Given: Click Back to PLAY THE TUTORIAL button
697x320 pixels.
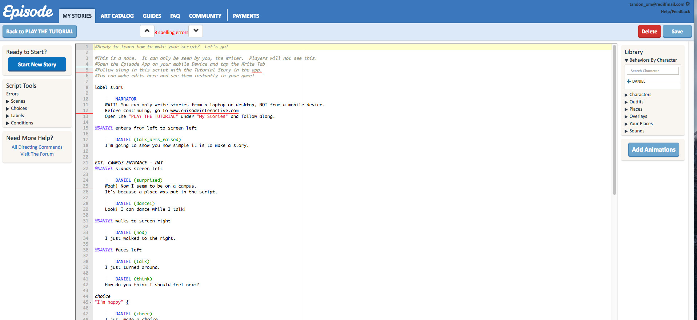Looking at the screenshot, I should 40,31.
